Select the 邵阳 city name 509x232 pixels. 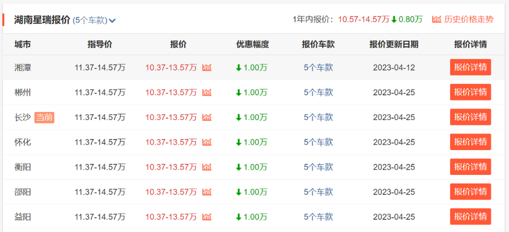[23, 192]
